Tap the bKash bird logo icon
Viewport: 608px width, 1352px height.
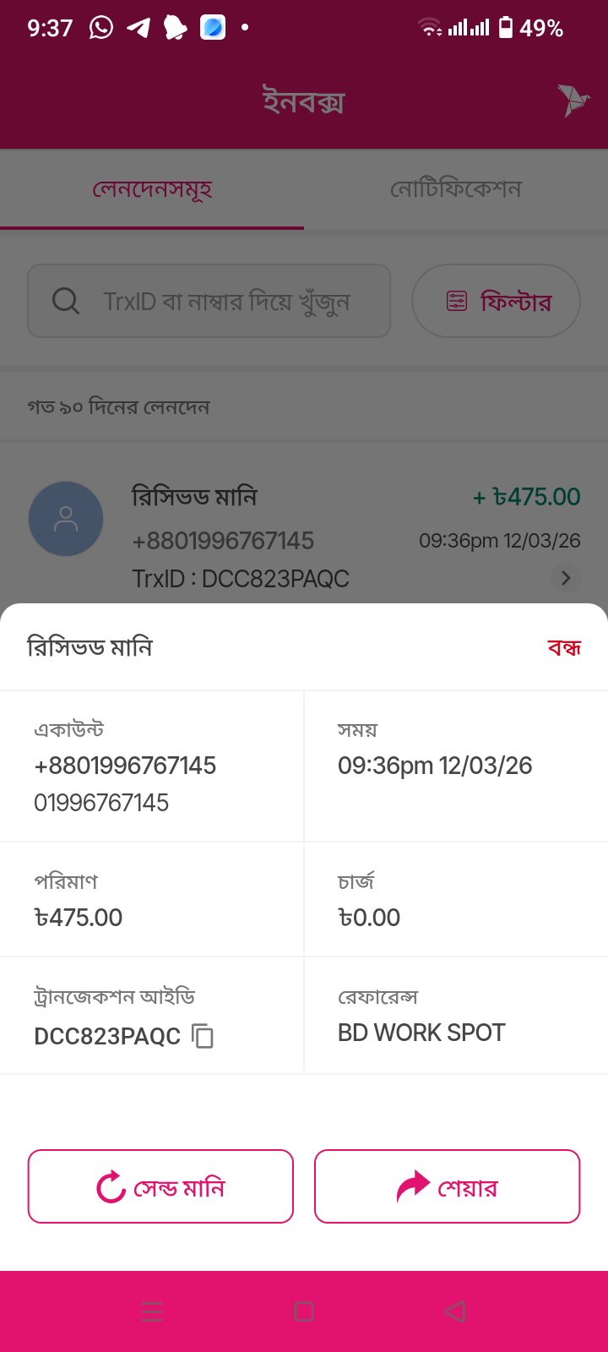click(573, 101)
